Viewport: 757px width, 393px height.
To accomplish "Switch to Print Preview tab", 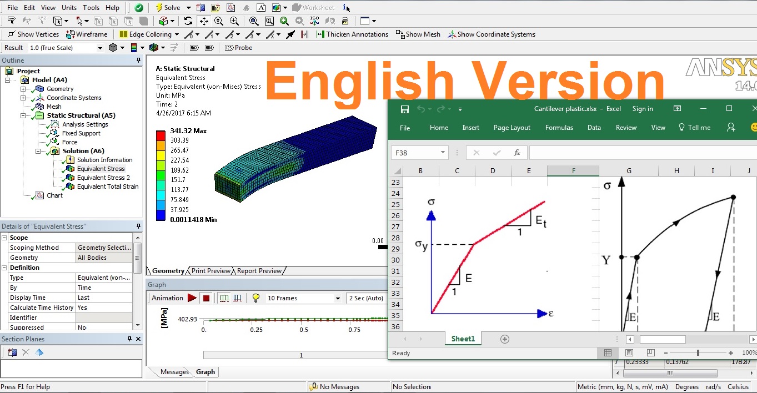I will [x=210, y=271].
